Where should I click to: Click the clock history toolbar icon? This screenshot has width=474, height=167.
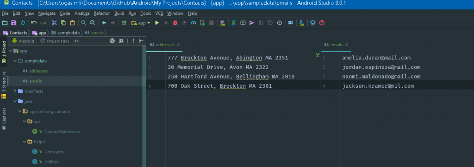click(270, 23)
